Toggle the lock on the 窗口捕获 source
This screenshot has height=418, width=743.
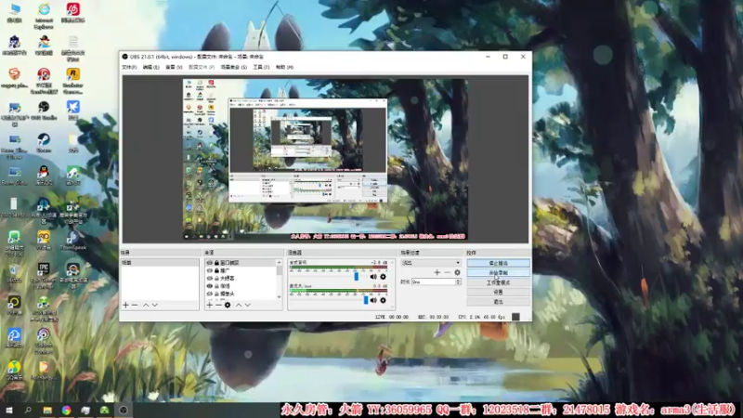click(216, 263)
